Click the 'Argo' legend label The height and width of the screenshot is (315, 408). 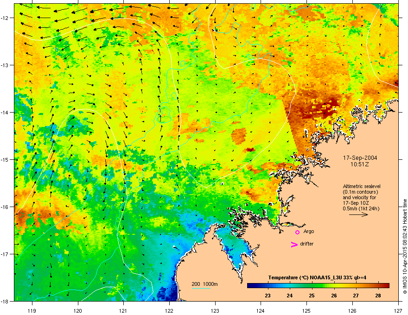pyautogui.click(x=309, y=231)
